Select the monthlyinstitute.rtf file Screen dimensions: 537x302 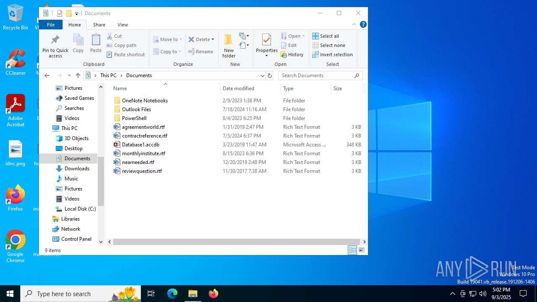click(143, 154)
